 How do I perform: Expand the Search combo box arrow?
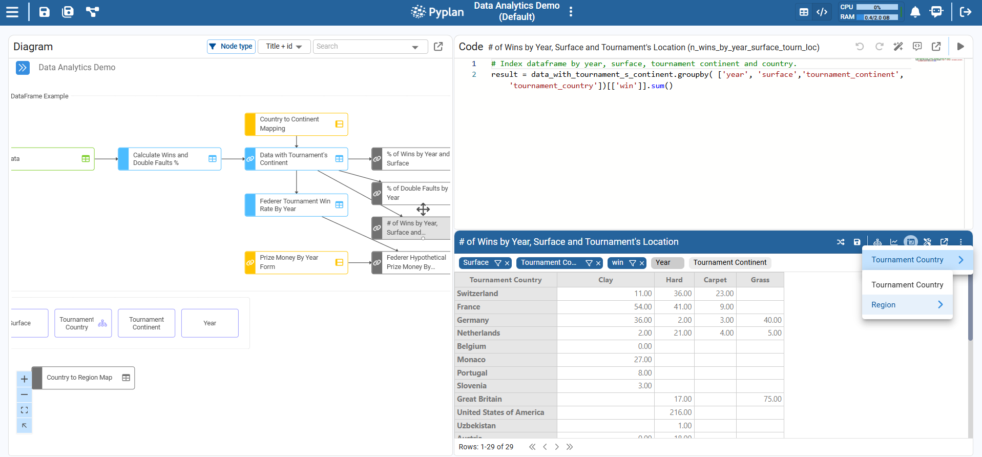tap(415, 47)
